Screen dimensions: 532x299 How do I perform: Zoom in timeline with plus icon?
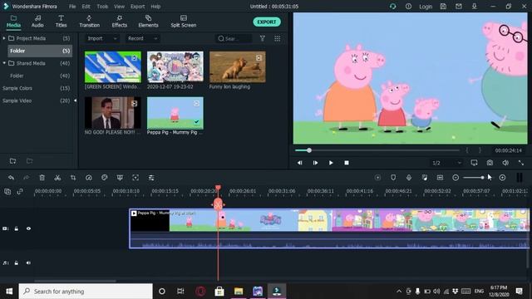point(502,178)
